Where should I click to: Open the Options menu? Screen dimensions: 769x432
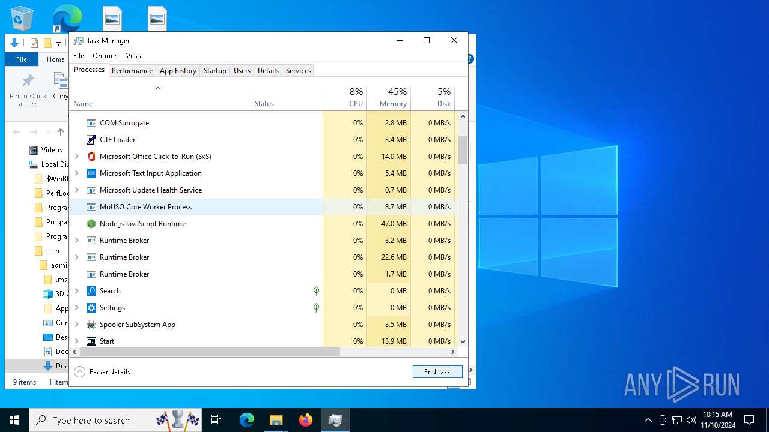(105, 56)
